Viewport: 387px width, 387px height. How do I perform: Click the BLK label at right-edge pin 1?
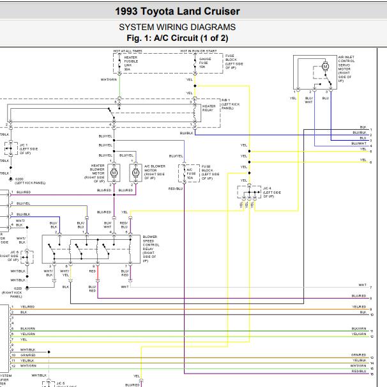pos(363,127)
